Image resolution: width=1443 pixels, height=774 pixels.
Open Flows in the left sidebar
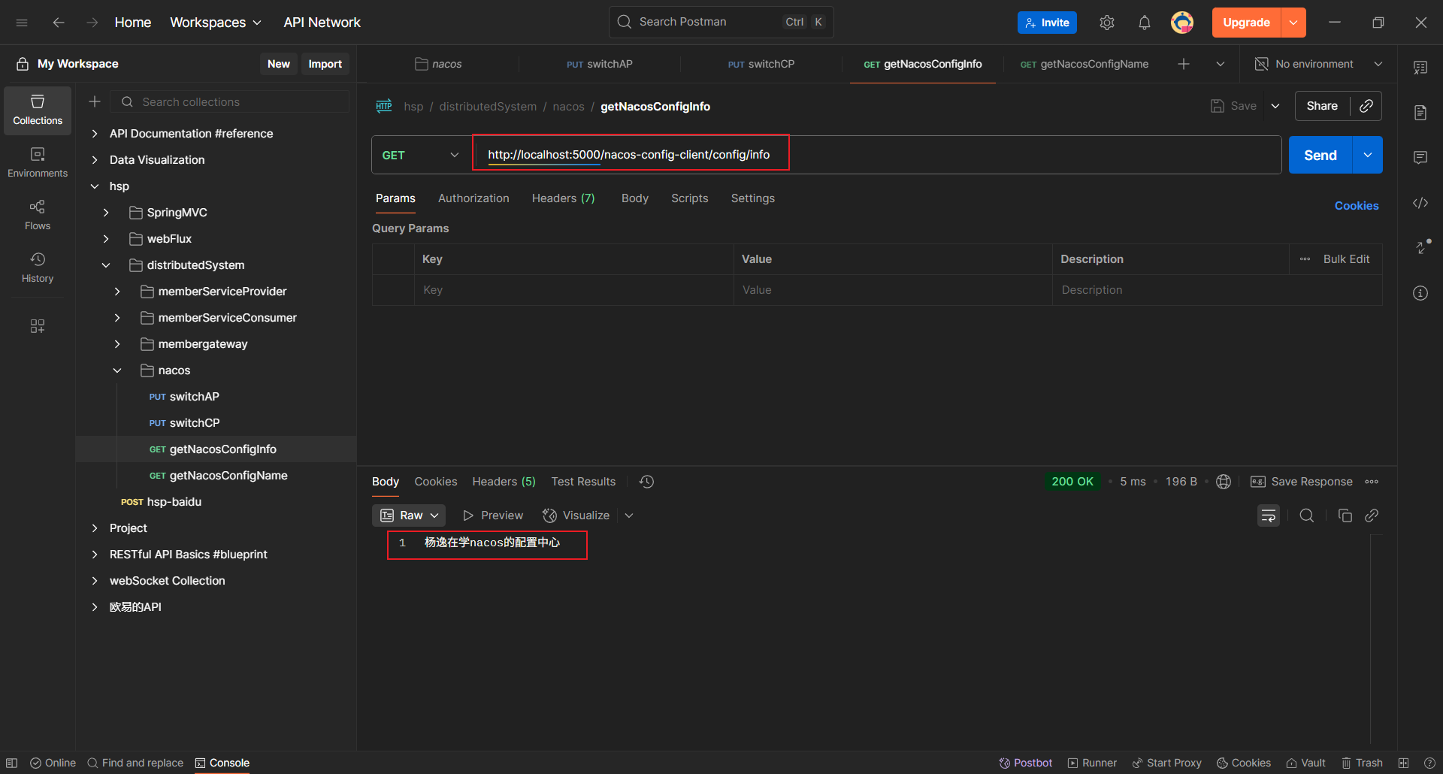point(38,214)
